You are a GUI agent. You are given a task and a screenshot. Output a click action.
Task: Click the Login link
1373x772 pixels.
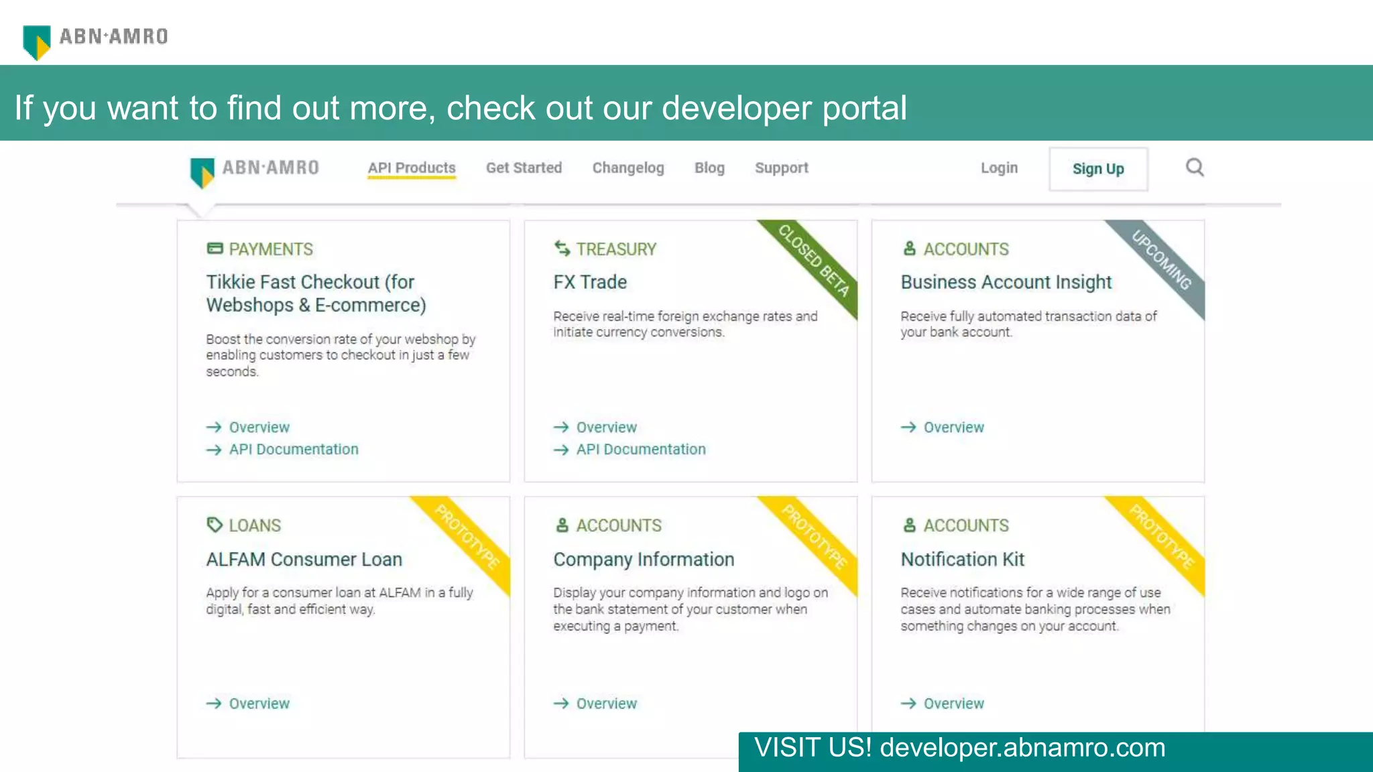999,168
